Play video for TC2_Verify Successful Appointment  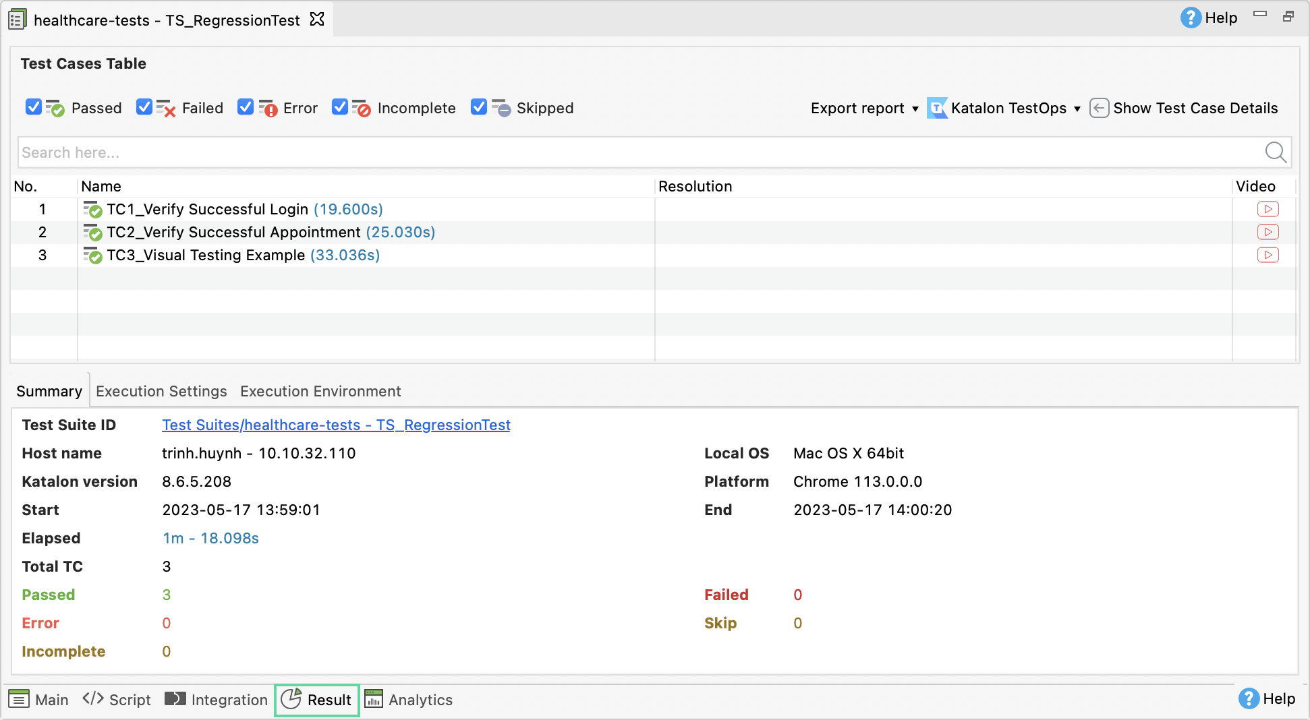coord(1268,232)
